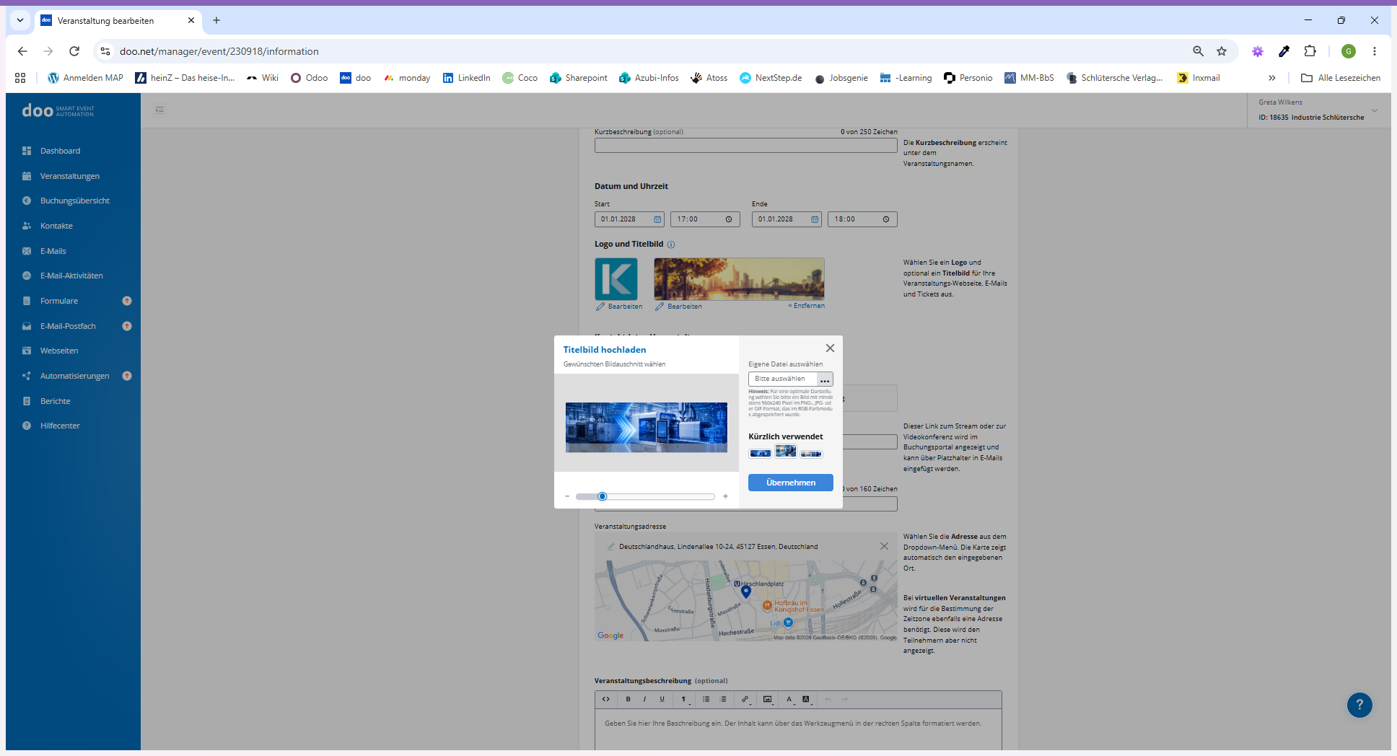1397x756 pixels.
Task: Toggle code view in the description editor
Action: [x=606, y=699]
